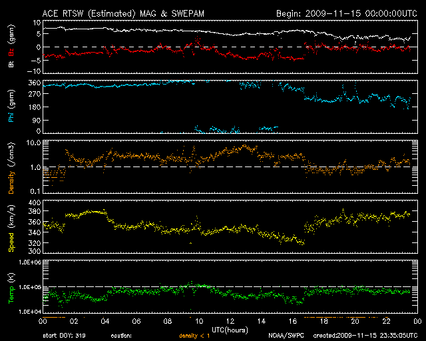Click the 'caution:' label
The height and width of the screenshot is (341, 426).
pos(121,336)
